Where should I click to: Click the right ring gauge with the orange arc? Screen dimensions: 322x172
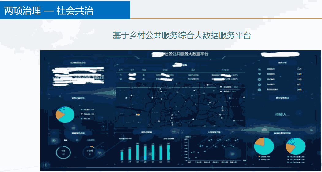[89, 152]
